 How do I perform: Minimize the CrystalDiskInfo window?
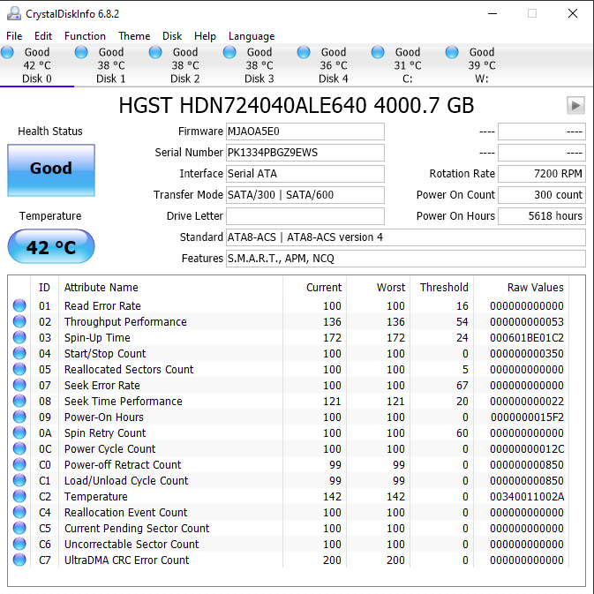pos(492,13)
